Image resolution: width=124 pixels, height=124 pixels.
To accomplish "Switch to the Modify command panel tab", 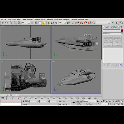I will tap(108, 27).
